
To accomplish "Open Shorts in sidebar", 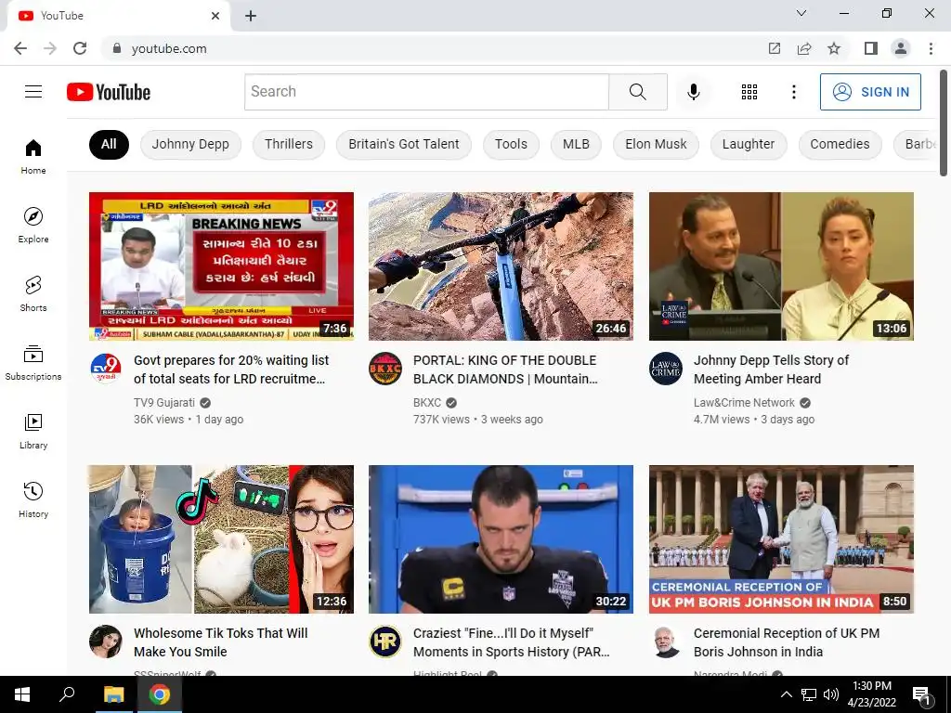I will [x=33, y=294].
